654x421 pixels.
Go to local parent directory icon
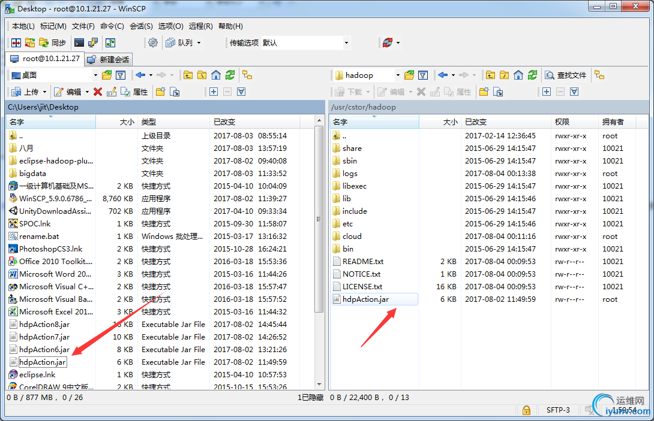coord(188,75)
